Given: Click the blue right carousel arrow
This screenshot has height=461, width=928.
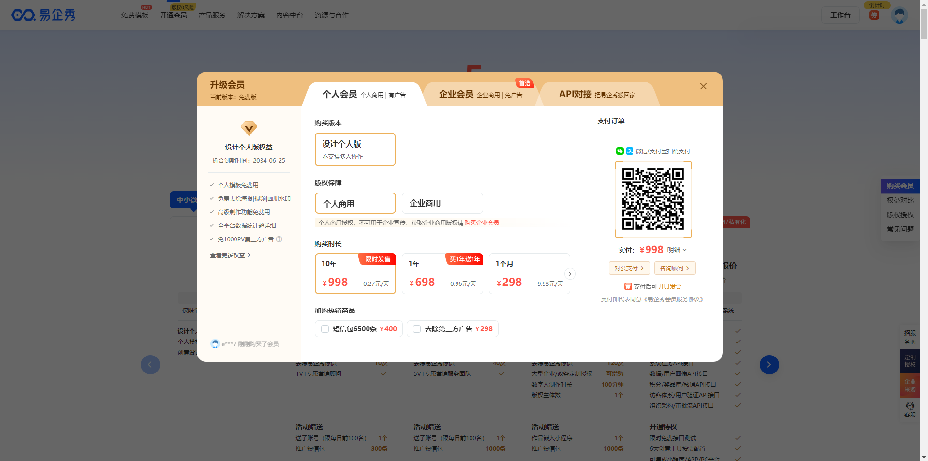Looking at the screenshot, I should point(769,365).
